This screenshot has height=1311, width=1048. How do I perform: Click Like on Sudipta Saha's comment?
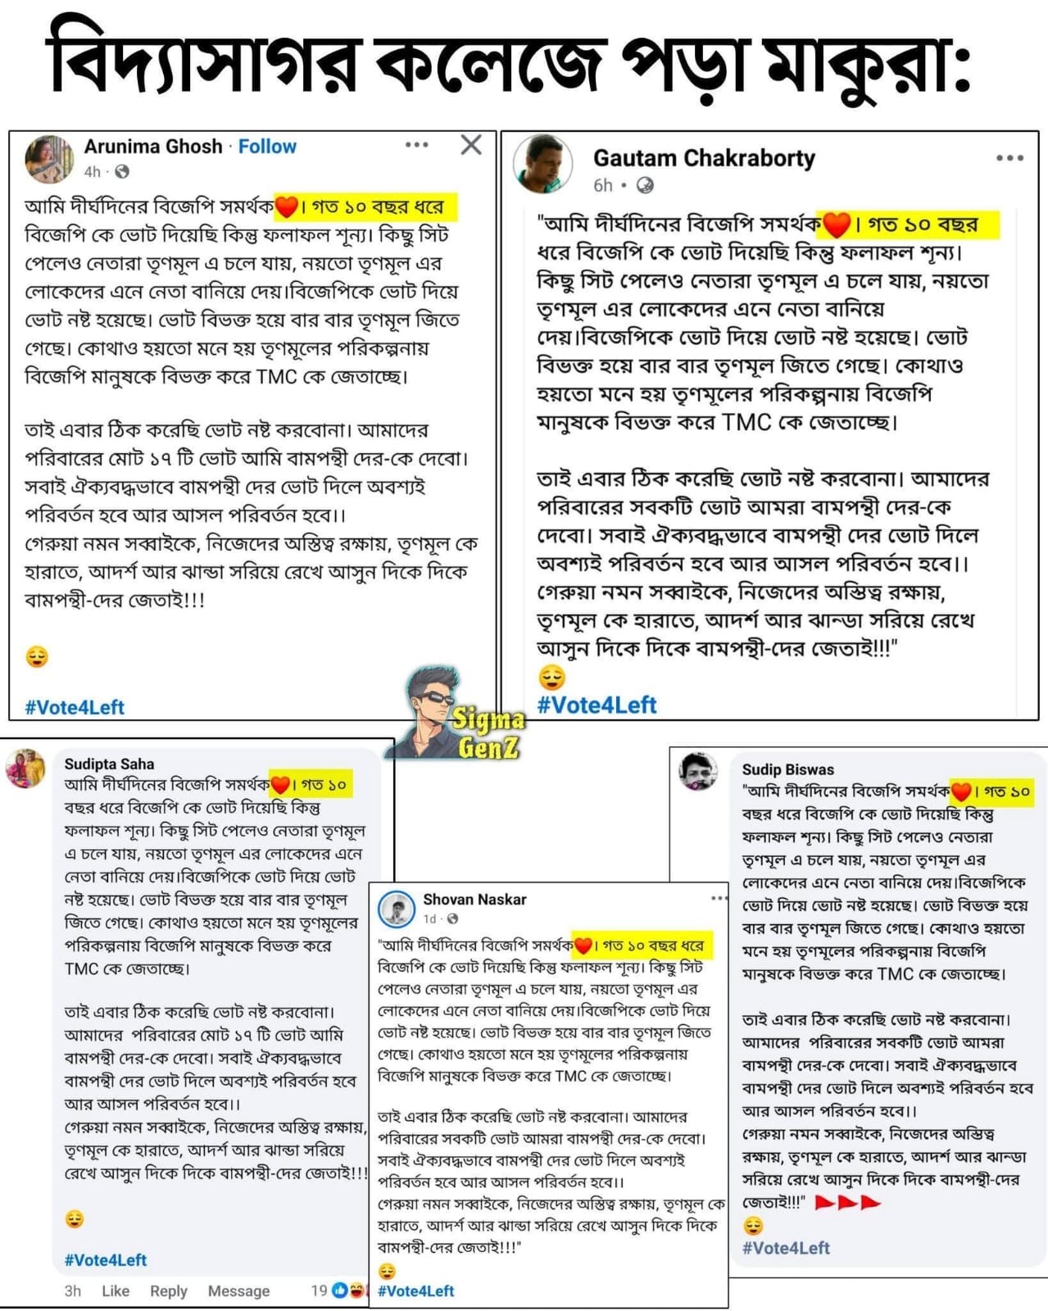click(116, 1291)
